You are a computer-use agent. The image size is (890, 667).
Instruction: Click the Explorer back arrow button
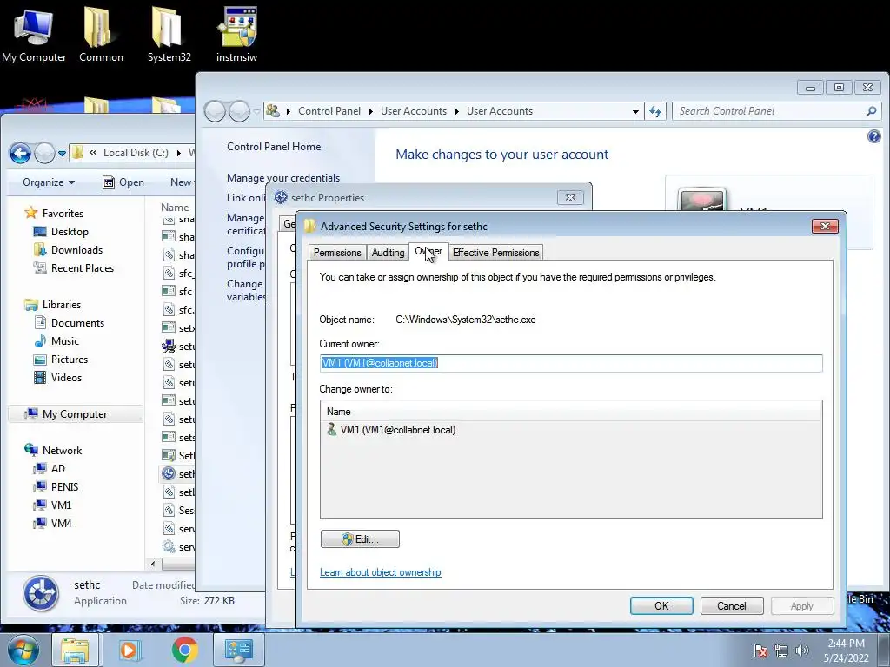coord(20,153)
